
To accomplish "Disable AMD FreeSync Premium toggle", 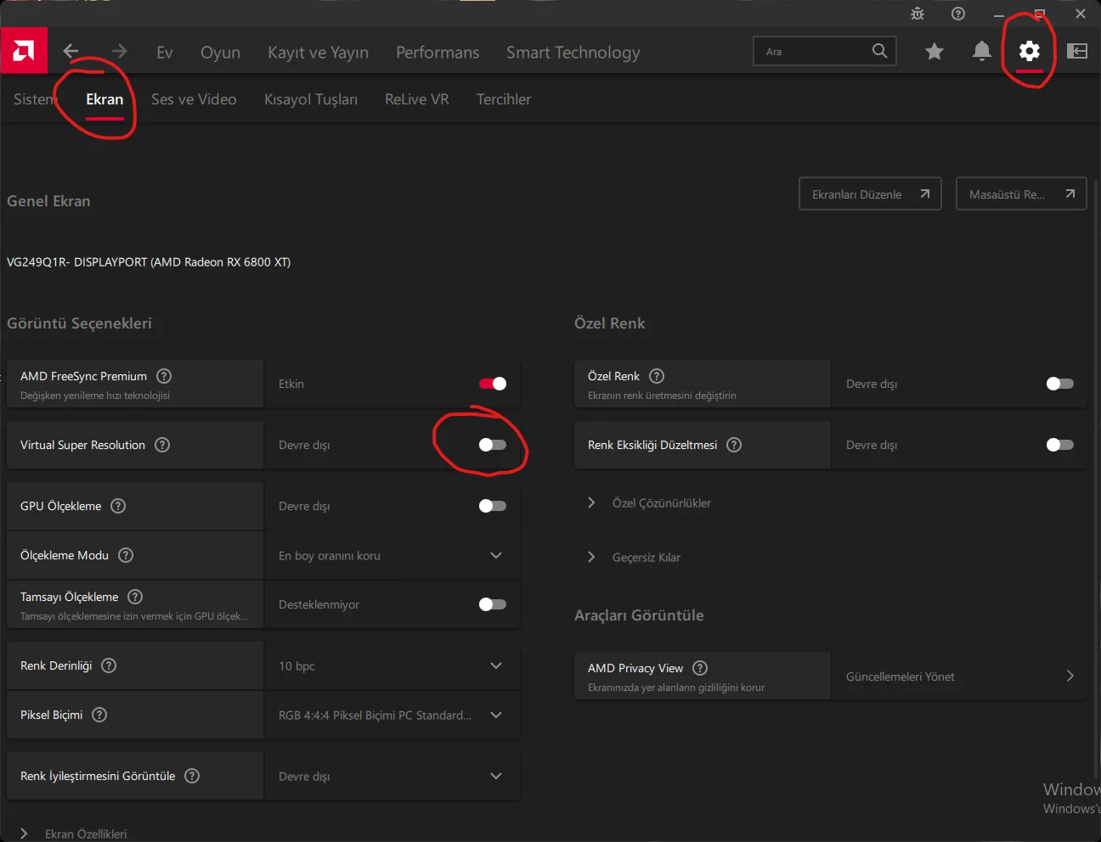I will tap(492, 384).
